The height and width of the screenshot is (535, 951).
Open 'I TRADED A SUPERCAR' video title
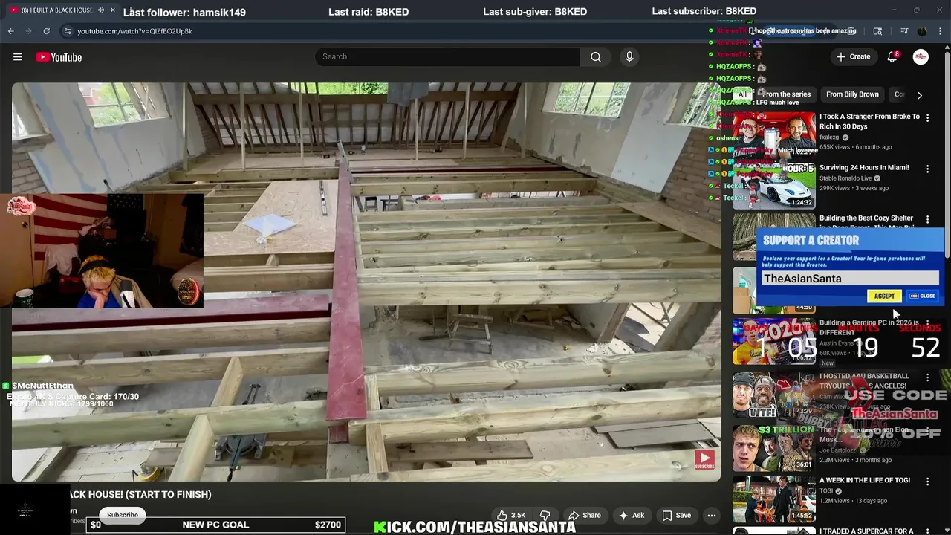click(x=866, y=531)
